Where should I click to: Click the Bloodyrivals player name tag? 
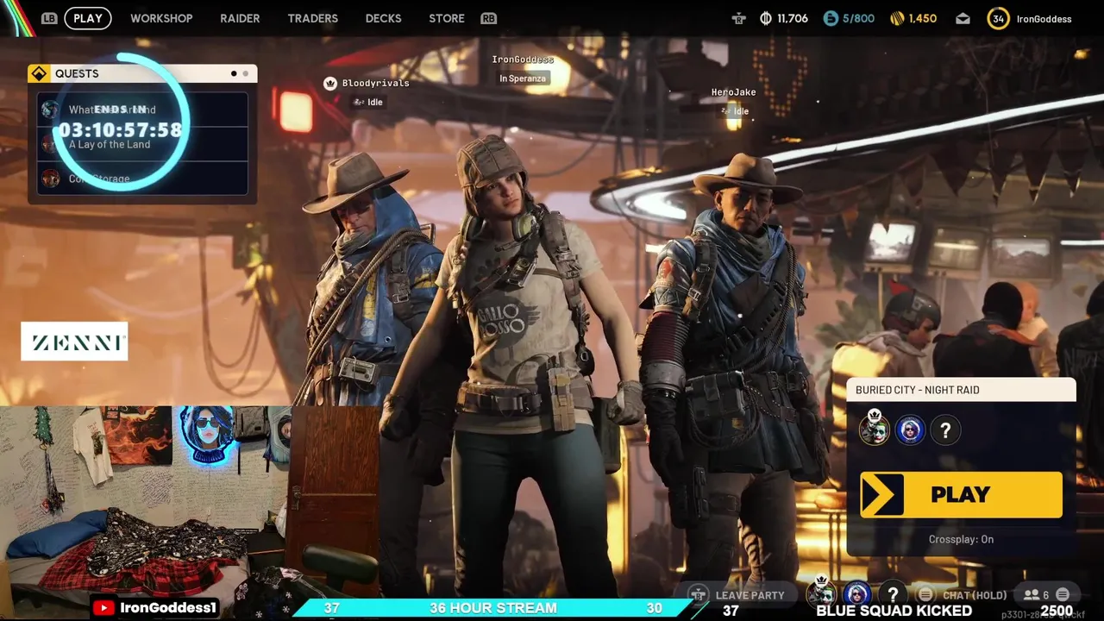375,84
